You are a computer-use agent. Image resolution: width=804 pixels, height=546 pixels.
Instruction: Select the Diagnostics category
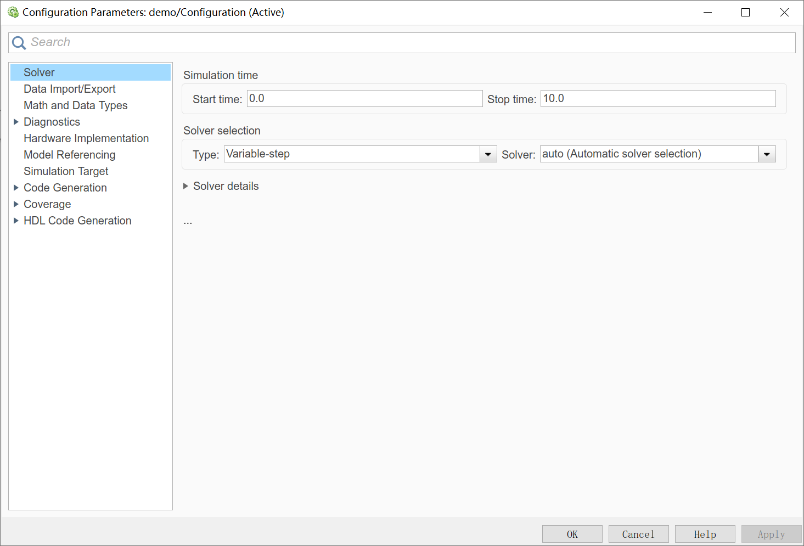(x=52, y=122)
